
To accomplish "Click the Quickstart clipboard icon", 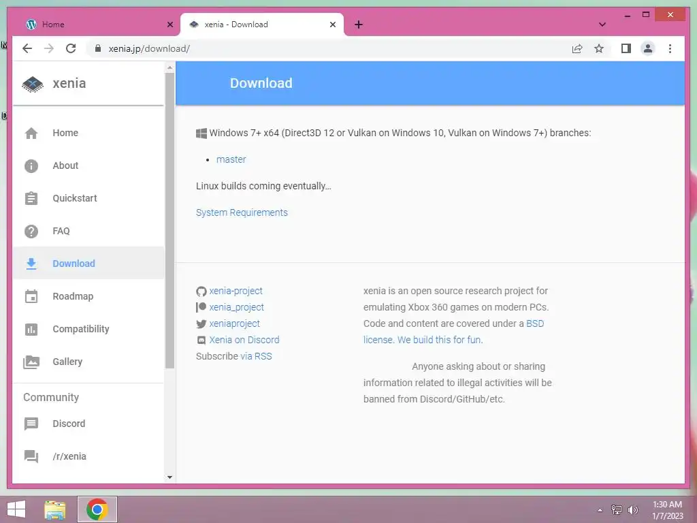I will (x=31, y=198).
